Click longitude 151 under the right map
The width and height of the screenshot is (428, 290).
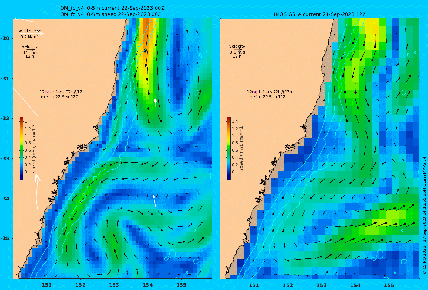(254, 285)
